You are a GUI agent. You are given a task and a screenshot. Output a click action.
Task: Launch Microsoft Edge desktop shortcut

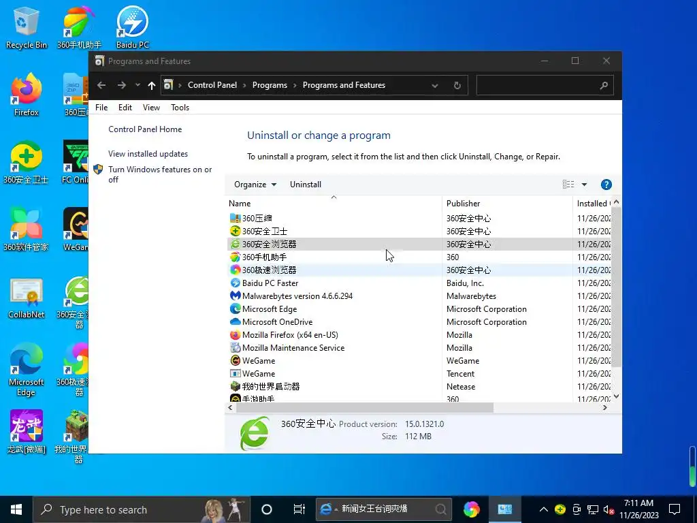coord(27,370)
